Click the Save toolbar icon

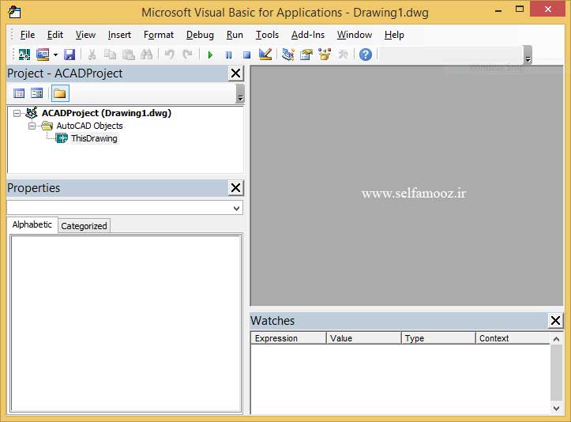coord(69,55)
